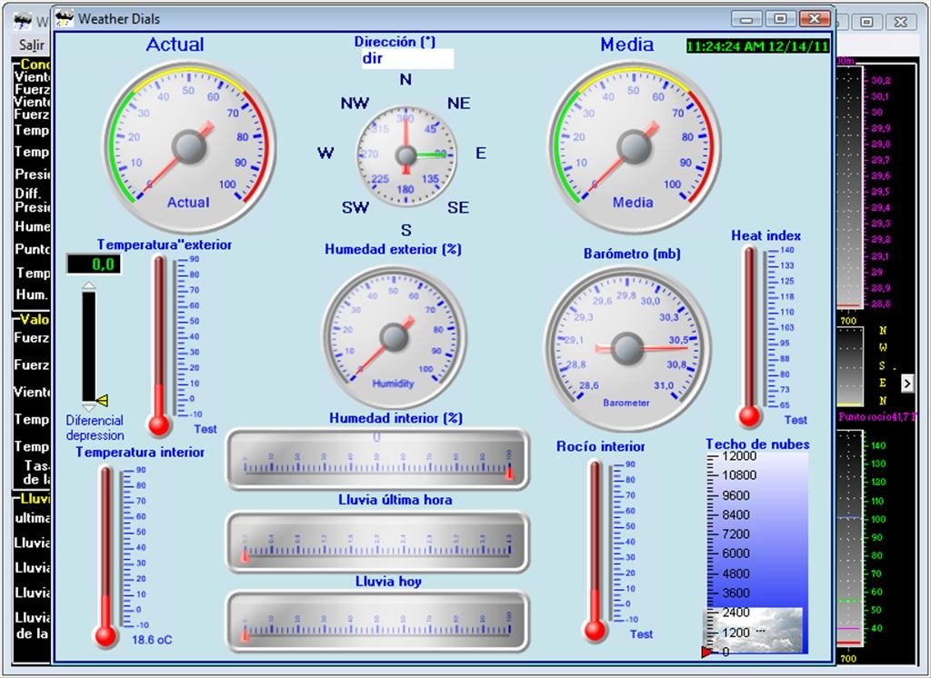Click the up arrow of the Diferencial depression slider

click(x=88, y=286)
